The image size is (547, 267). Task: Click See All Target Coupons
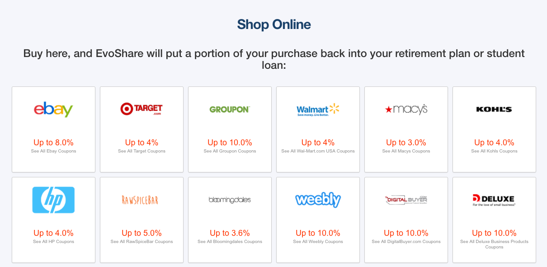coord(141,151)
